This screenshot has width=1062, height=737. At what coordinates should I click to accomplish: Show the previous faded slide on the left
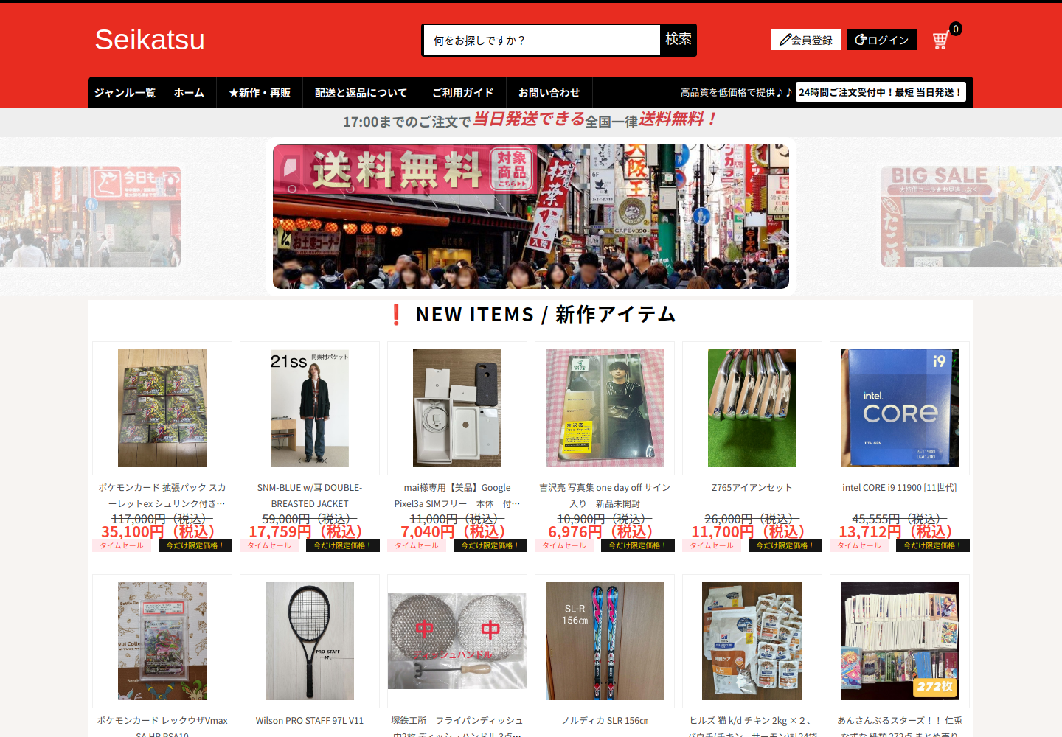pyautogui.click(x=90, y=217)
